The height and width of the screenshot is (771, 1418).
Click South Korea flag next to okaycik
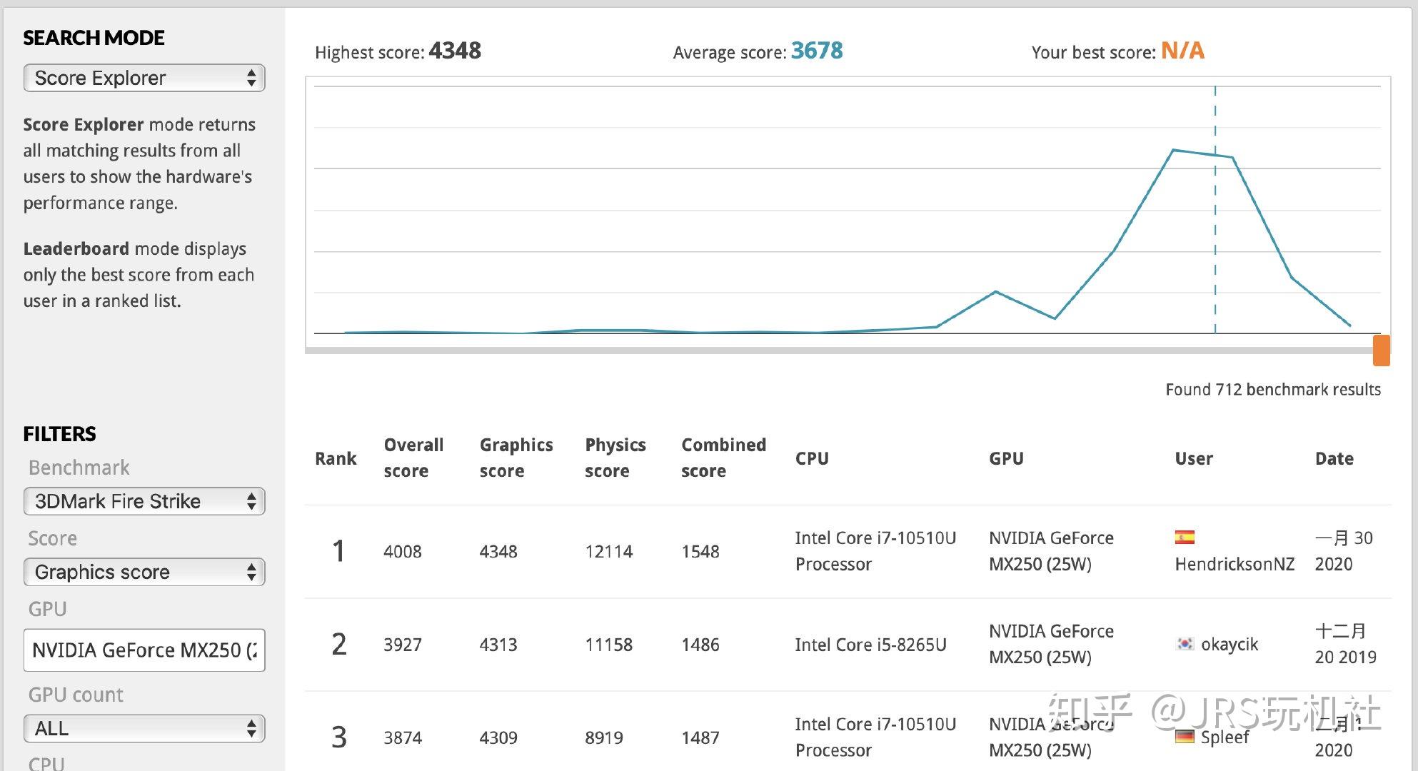pos(1185,644)
